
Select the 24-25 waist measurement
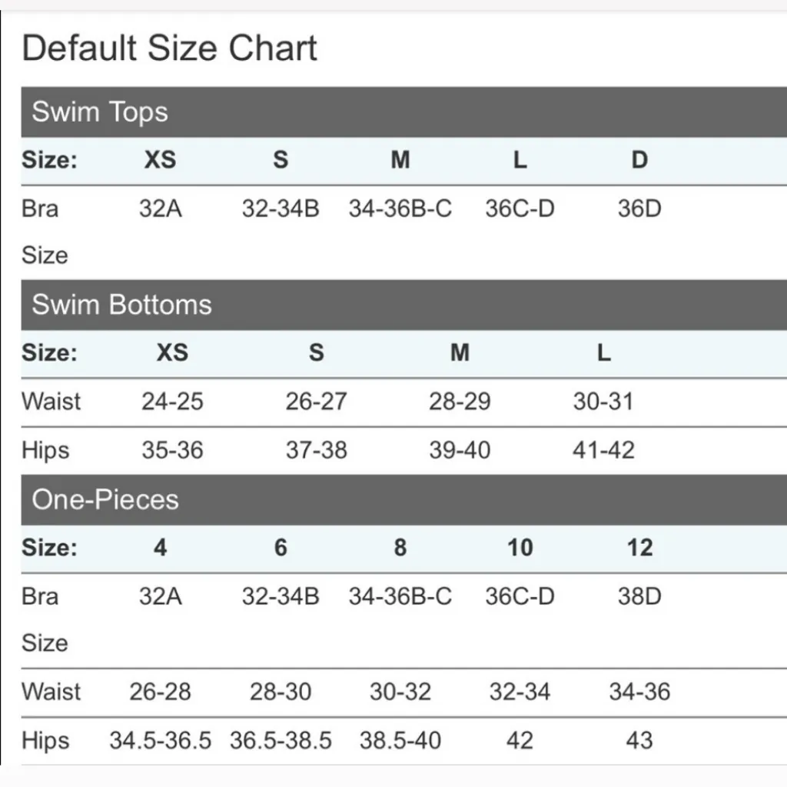[x=172, y=402]
